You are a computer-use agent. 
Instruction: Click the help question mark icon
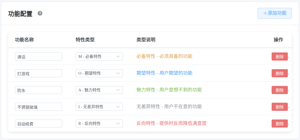point(40,13)
